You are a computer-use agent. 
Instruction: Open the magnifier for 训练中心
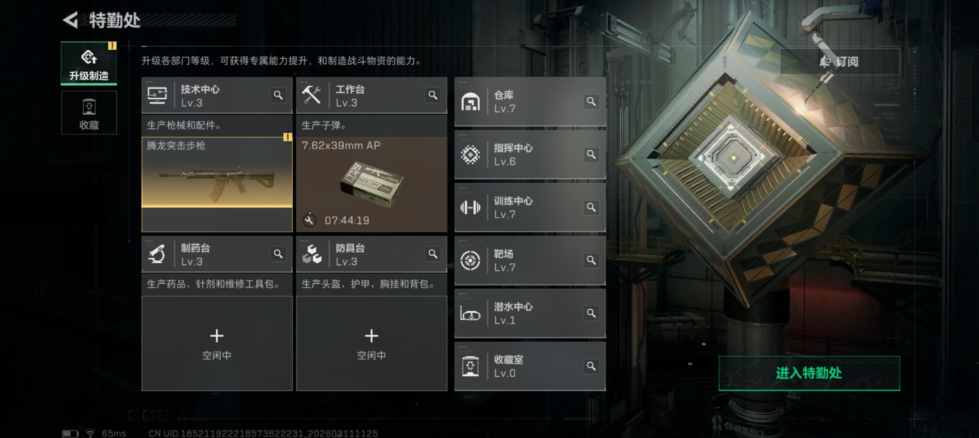pyautogui.click(x=591, y=207)
